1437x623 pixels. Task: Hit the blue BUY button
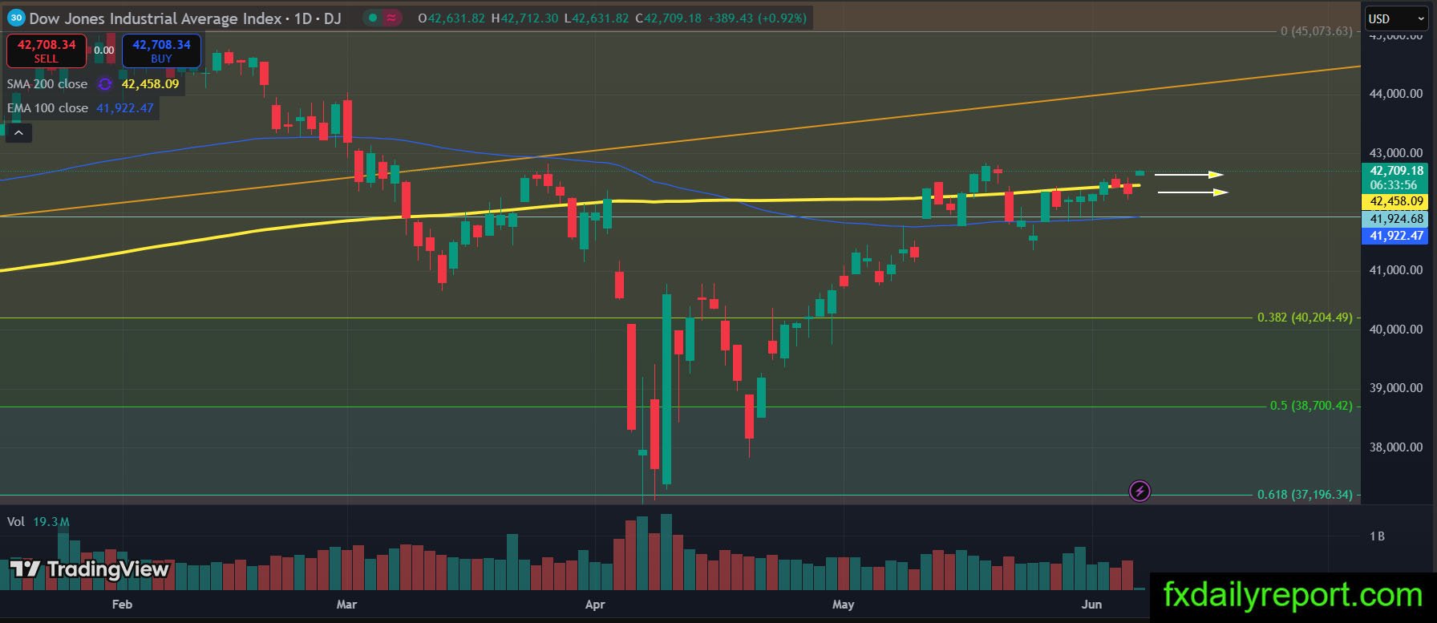161,51
